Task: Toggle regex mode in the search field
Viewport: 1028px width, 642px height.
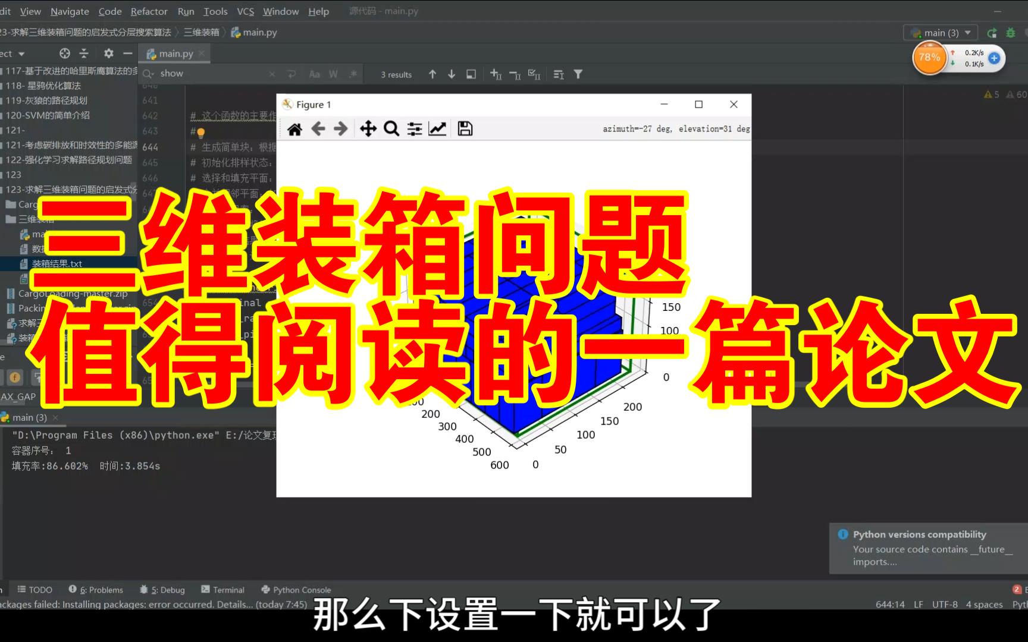Action: [353, 73]
